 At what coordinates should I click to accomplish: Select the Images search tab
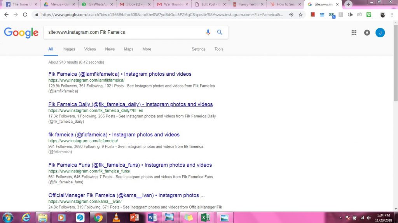click(x=69, y=49)
